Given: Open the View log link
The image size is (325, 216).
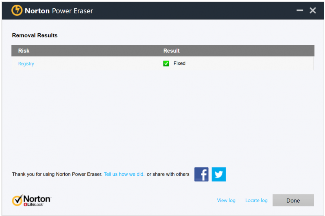Looking at the screenshot, I should tap(226, 200).
